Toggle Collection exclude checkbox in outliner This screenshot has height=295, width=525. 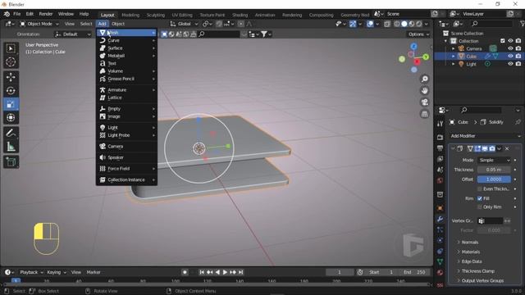[x=502, y=41]
